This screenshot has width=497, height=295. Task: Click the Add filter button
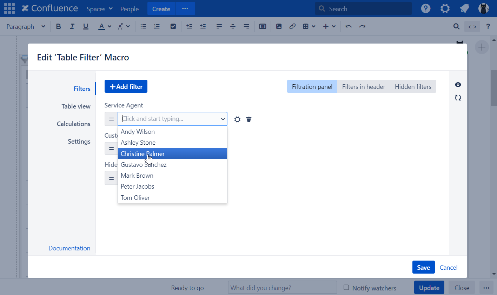[126, 86]
